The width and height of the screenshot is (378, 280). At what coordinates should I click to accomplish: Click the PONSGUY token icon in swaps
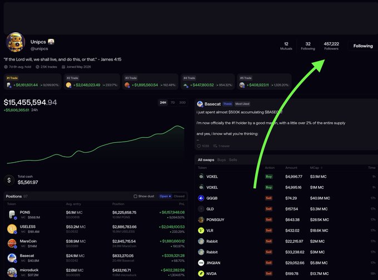click(201, 220)
